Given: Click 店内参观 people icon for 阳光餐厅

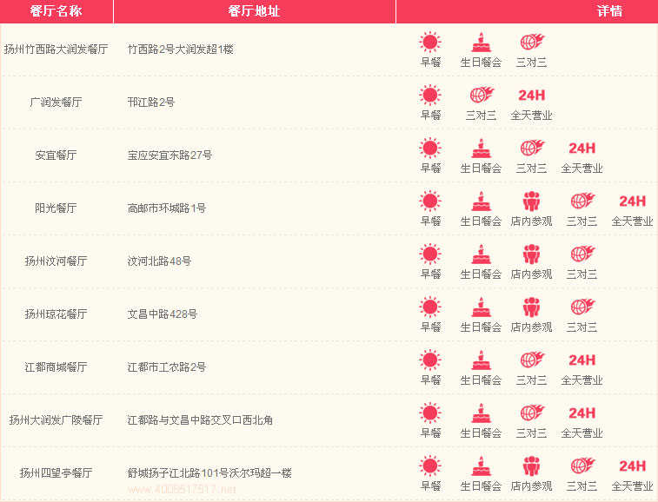Looking at the screenshot, I should click(531, 201).
